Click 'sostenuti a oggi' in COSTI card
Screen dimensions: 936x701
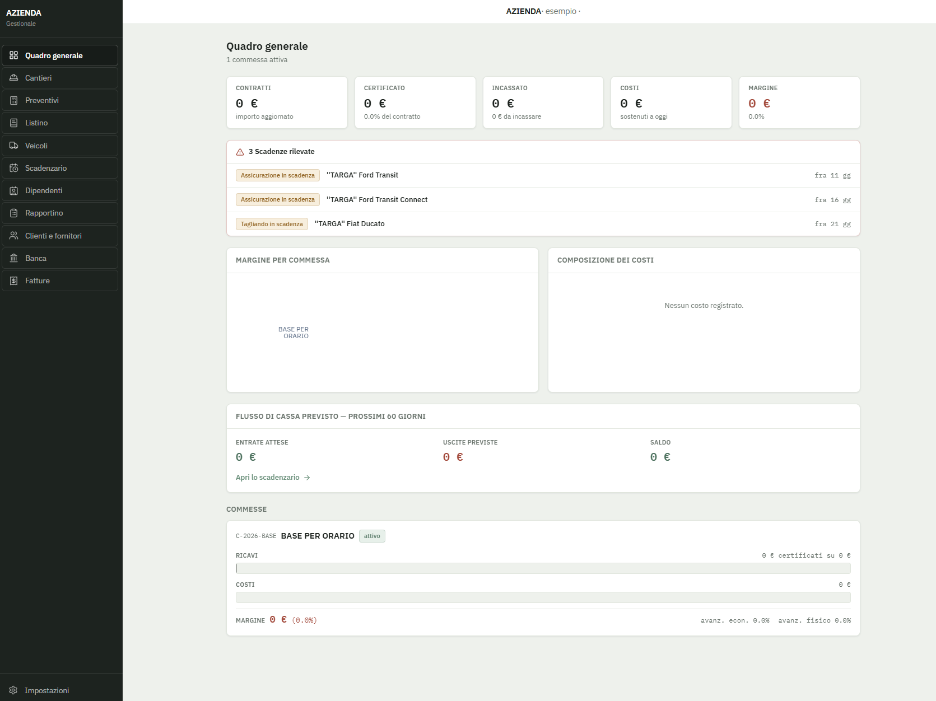[644, 116]
